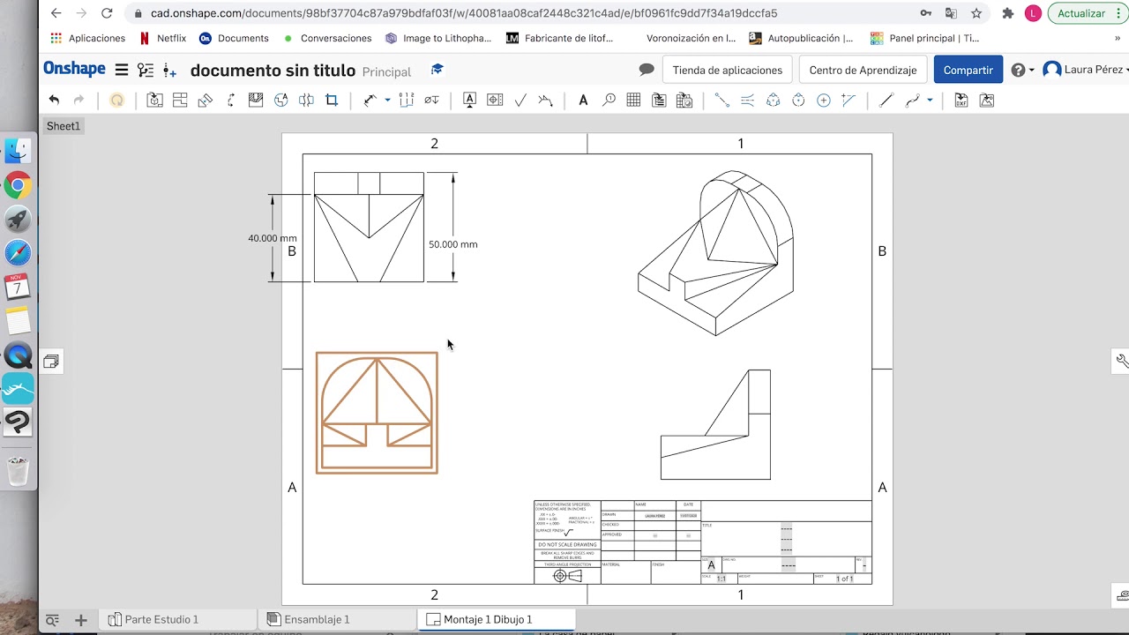Open the tab manager icon at bottom left
Screen dimensions: 1129x635
coord(52,620)
